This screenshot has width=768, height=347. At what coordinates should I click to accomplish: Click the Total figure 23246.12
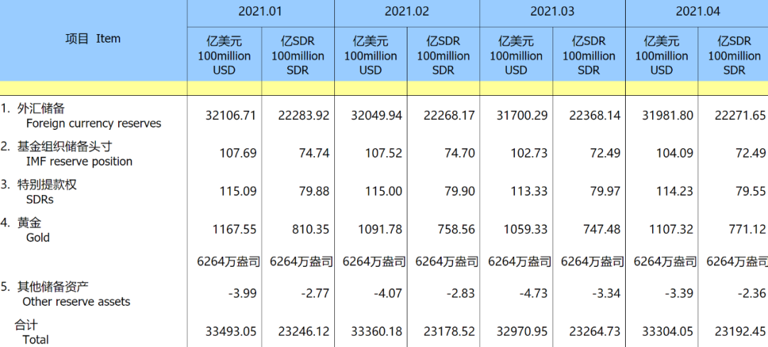[x=303, y=332]
